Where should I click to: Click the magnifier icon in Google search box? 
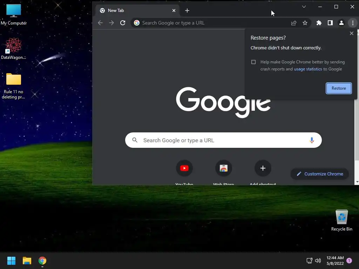click(135, 140)
